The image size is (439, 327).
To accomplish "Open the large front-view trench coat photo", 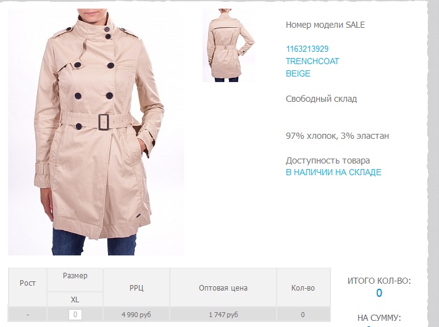I will pyautogui.click(x=96, y=132).
